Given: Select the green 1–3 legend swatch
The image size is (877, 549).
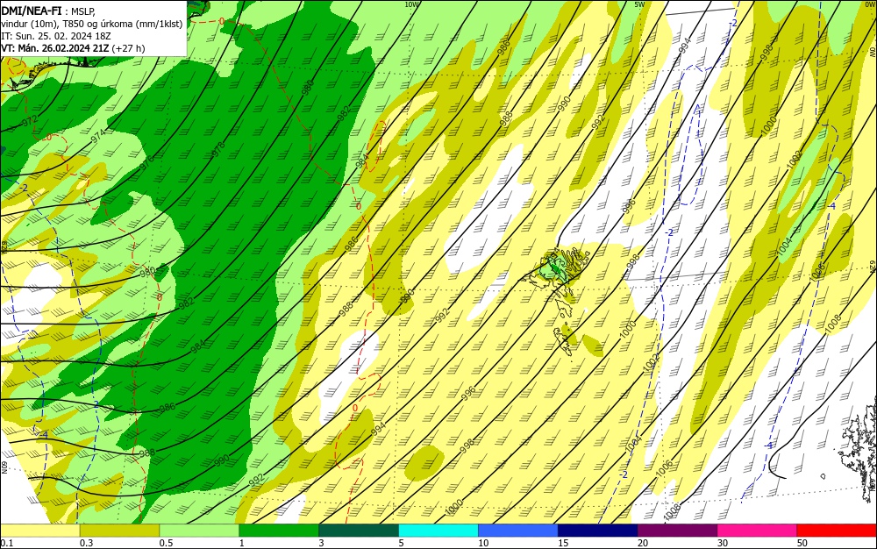Looking at the screenshot, I should (x=279, y=531).
